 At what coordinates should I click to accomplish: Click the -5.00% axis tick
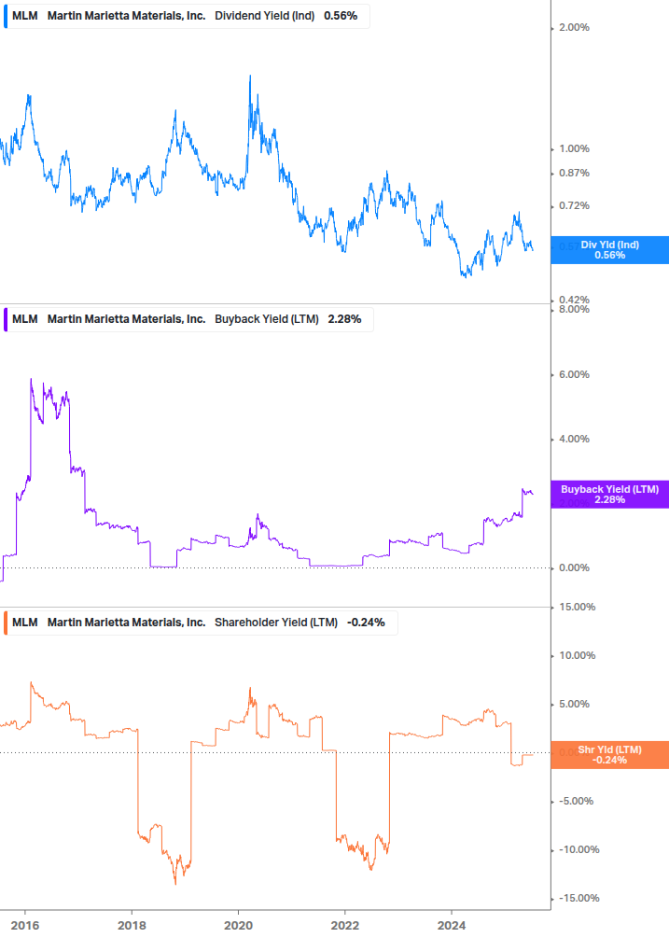tap(576, 801)
